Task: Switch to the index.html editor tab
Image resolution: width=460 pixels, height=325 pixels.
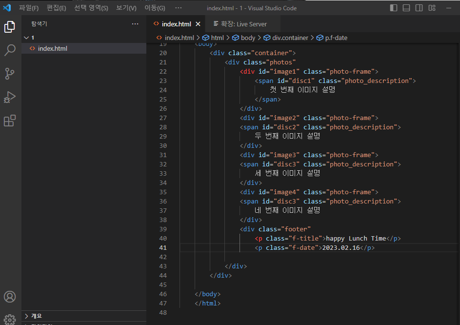Action: (x=176, y=24)
